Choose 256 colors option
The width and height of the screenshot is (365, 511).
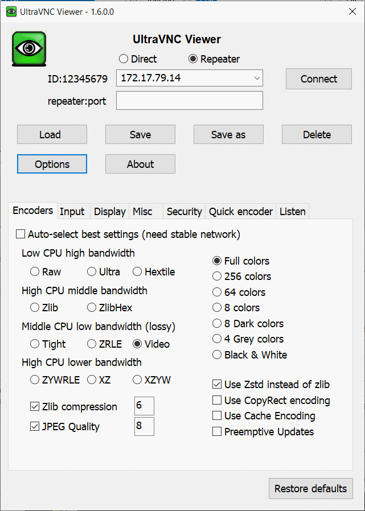pos(217,277)
